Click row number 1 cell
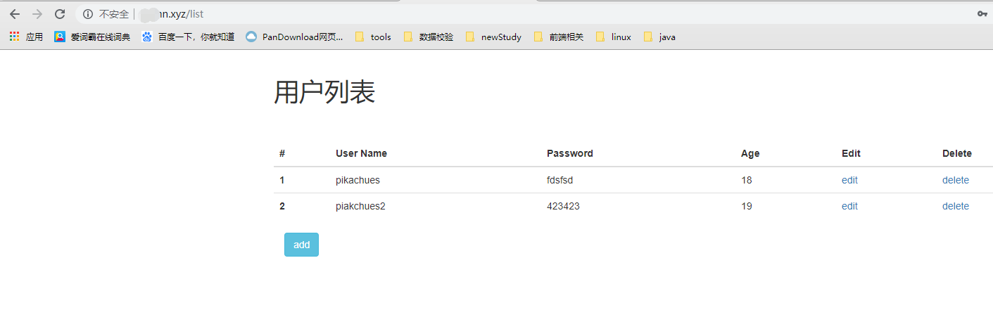The width and height of the screenshot is (993, 329). pos(282,180)
